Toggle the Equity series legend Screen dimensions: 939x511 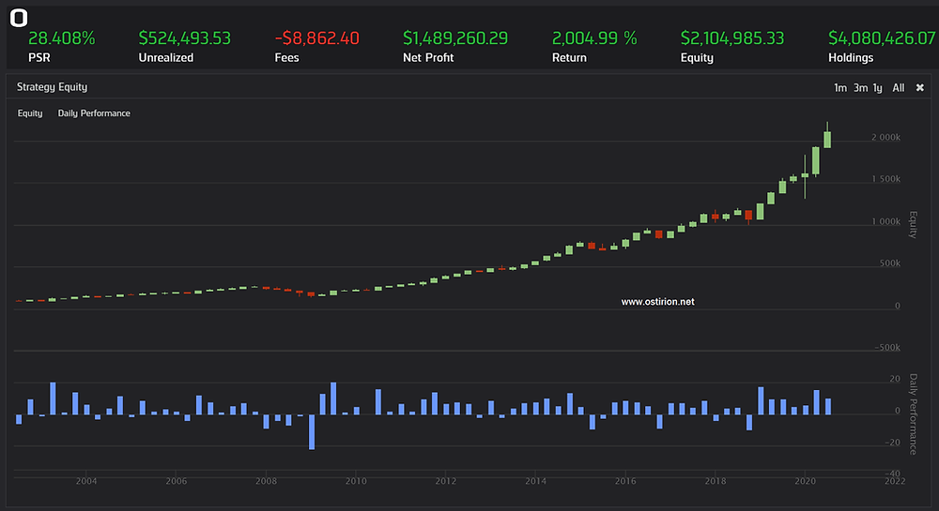(30, 113)
